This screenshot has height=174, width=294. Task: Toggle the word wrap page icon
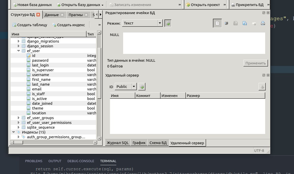coord(217,23)
